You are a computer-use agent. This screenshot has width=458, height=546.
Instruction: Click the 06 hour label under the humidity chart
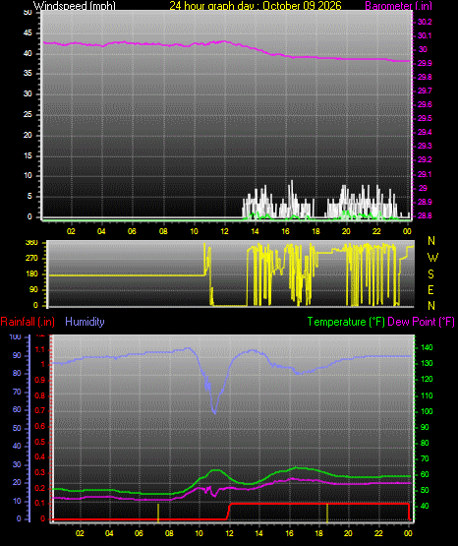[139, 533]
